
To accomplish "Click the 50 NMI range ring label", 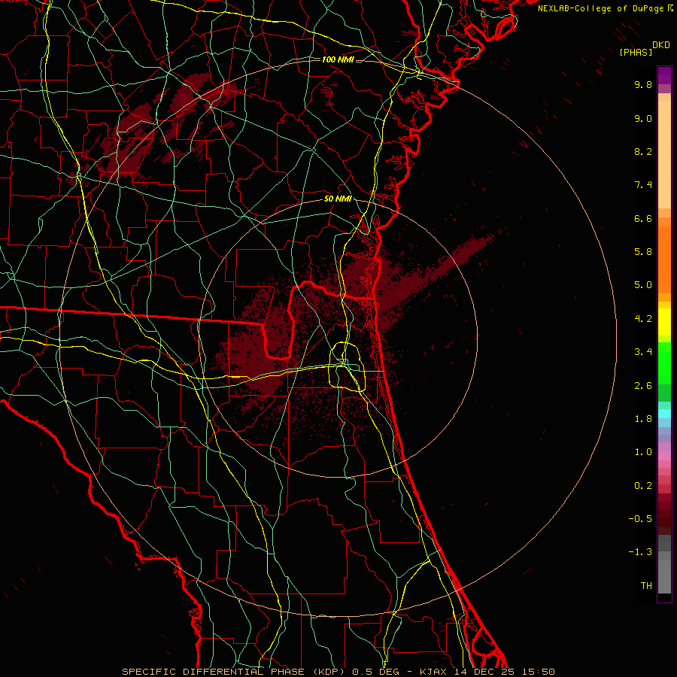I will [338, 199].
